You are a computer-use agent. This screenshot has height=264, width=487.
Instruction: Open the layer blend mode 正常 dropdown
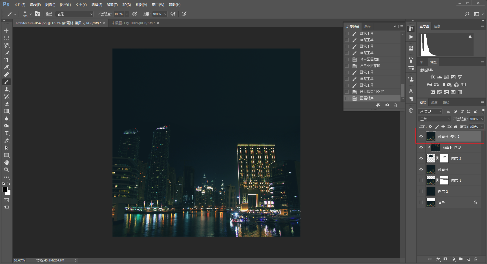(x=435, y=119)
